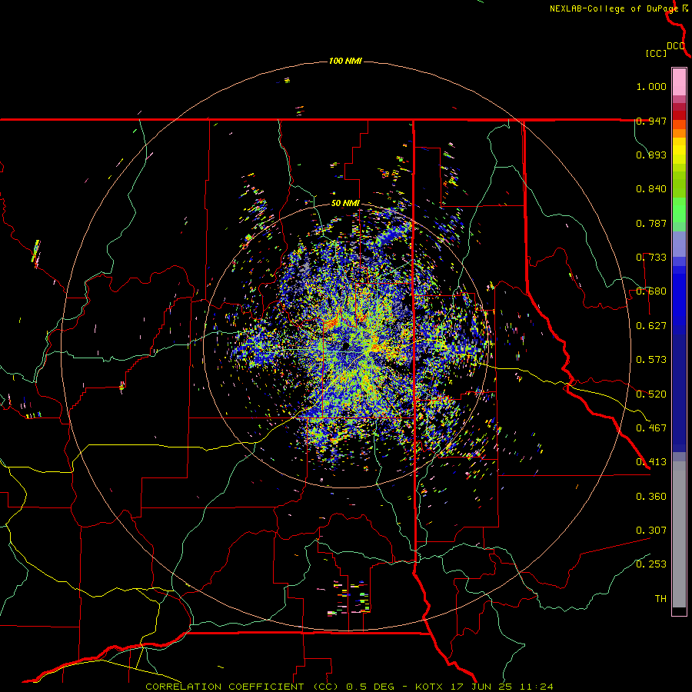This screenshot has height=692, width=692.
Task: Select the 0.467 value on the color scale
Action: point(651,428)
